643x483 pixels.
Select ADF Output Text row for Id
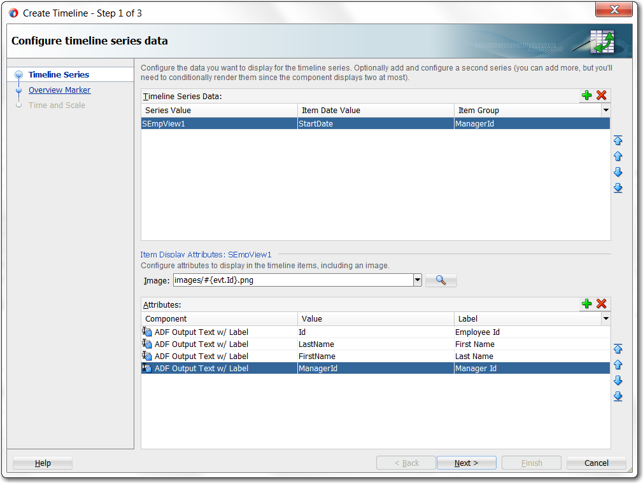pos(219,332)
